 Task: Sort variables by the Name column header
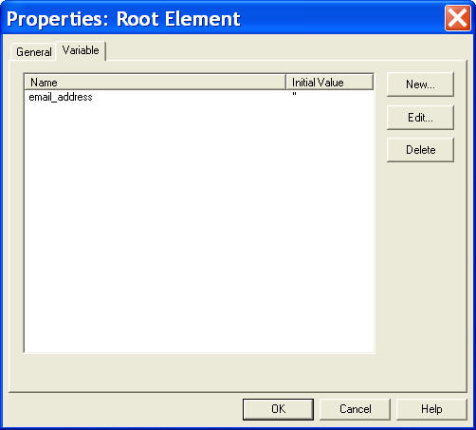[156, 83]
